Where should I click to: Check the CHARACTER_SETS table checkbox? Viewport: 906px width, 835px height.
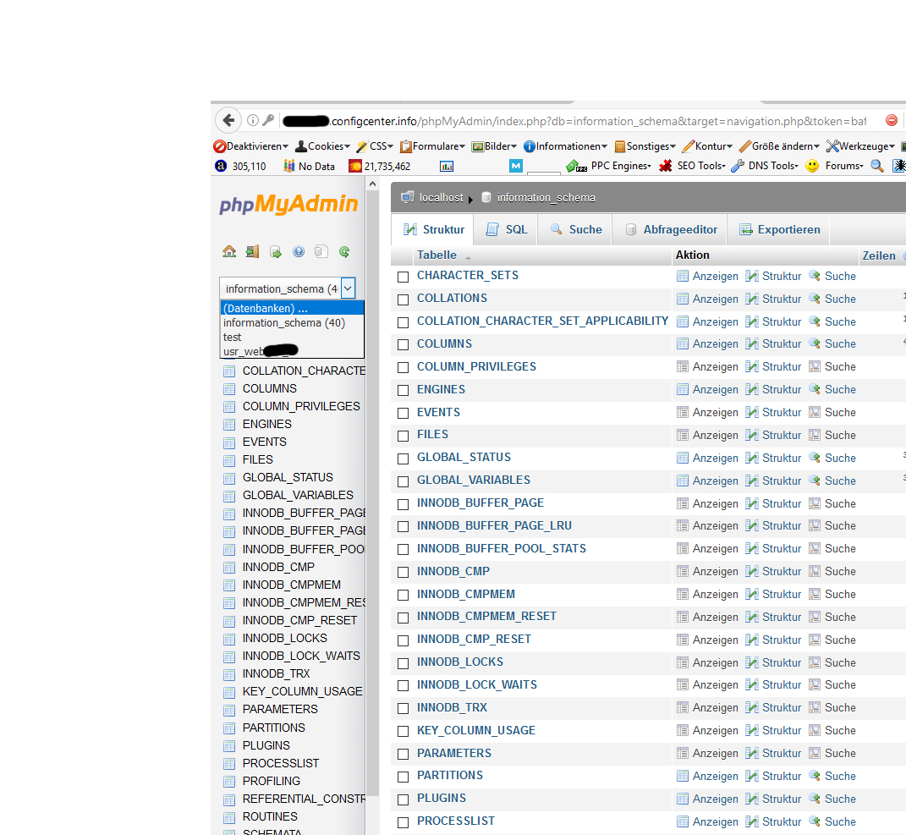tap(404, 277)
